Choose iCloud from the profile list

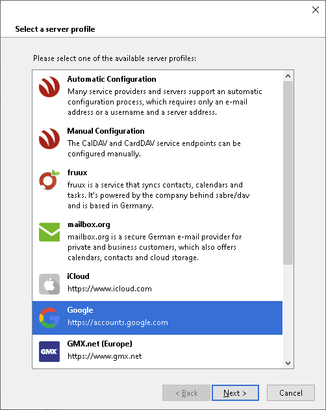(x=157, y=284)
